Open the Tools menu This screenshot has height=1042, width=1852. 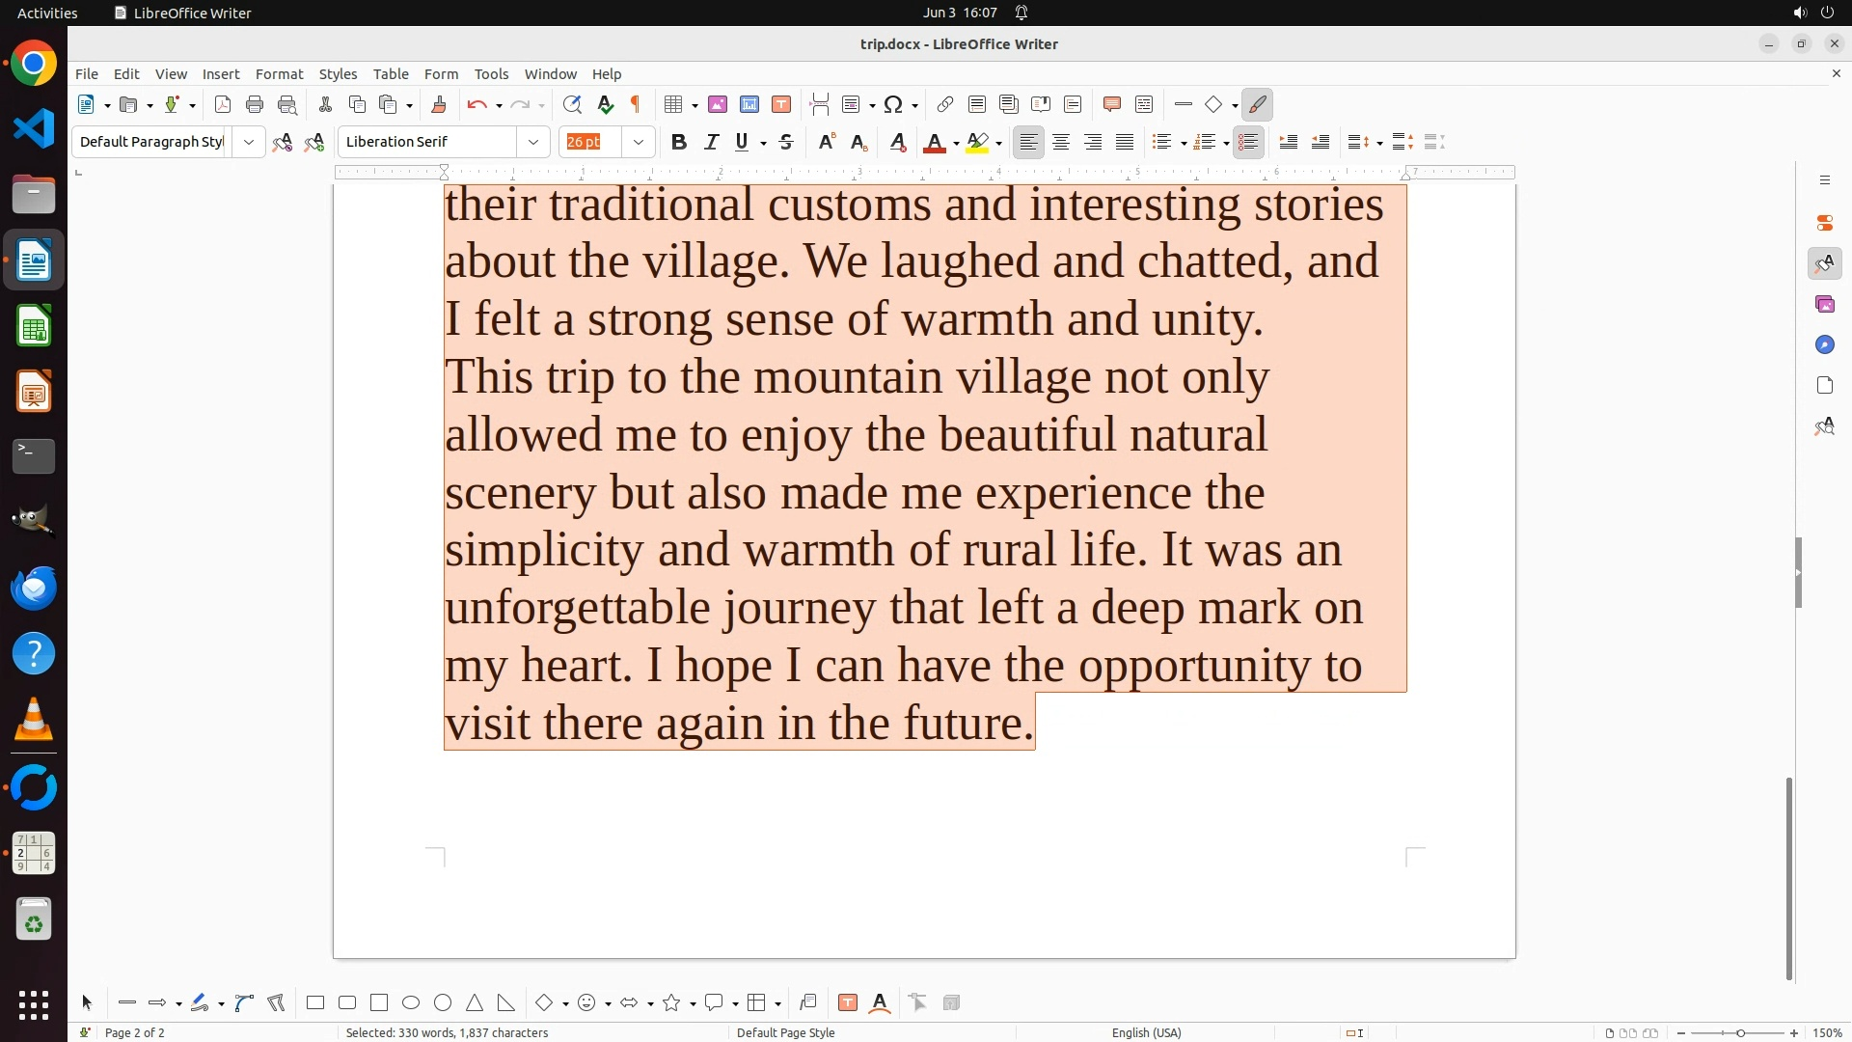tap(491, 73)
